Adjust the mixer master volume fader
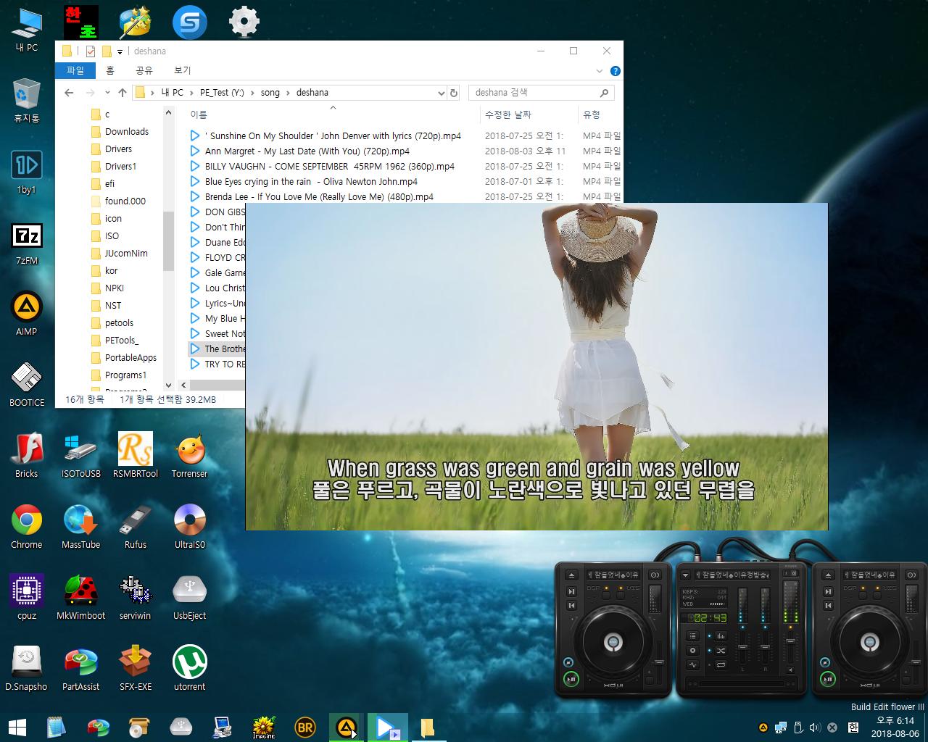 [x=790, y=641]
